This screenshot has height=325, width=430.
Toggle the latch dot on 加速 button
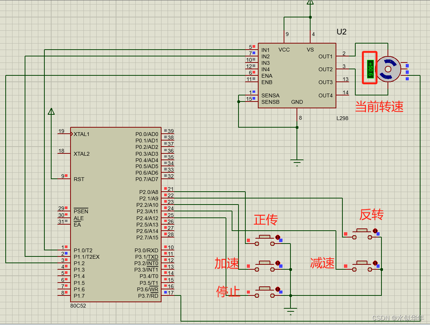click(x=278, y=263)
